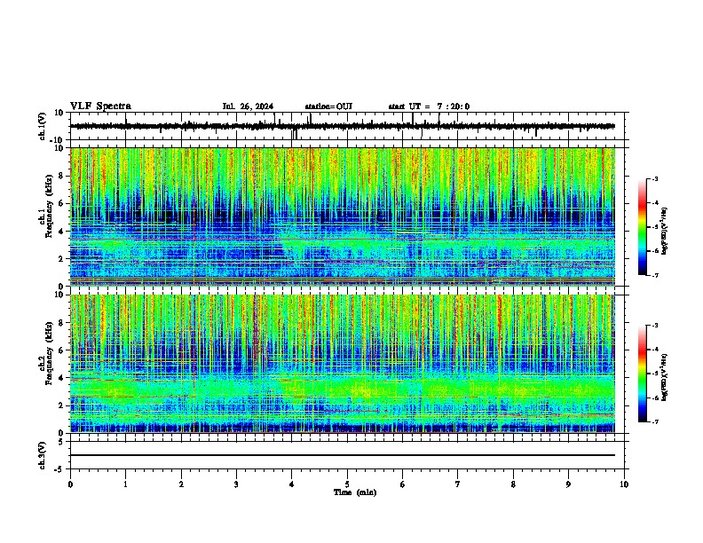Click the "8" kHz tick on ch.1 frequency axis
The image size is (703, 543).
pos(62,176)
